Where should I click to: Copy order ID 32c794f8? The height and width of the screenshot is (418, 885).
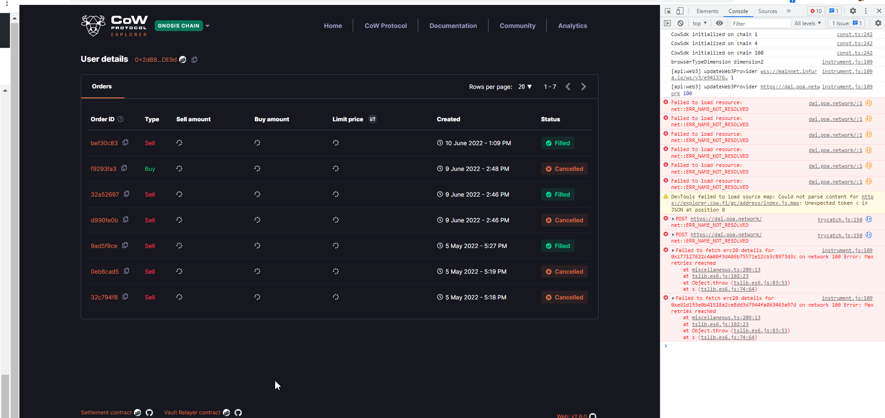125,297
